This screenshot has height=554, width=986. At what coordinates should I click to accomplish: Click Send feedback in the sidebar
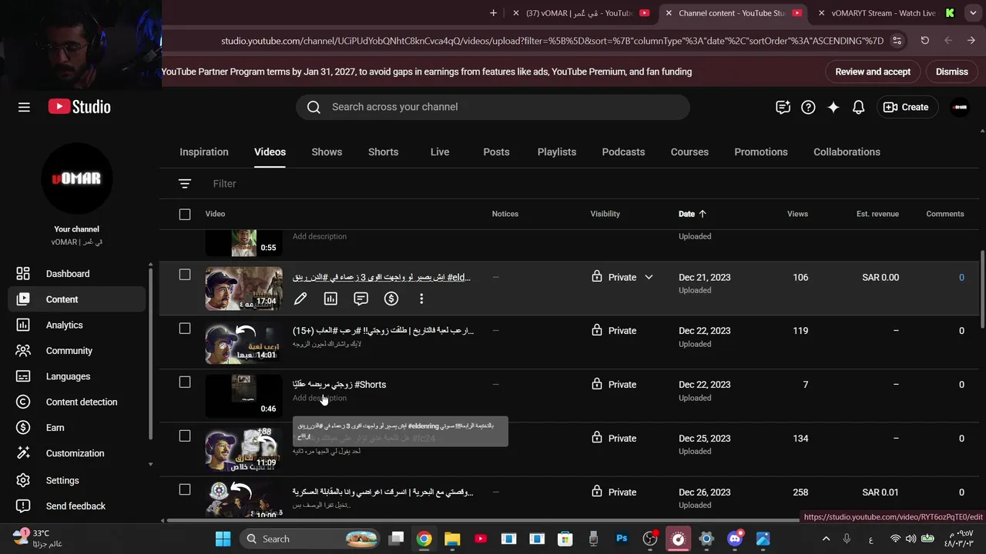(x=76, y=506)
